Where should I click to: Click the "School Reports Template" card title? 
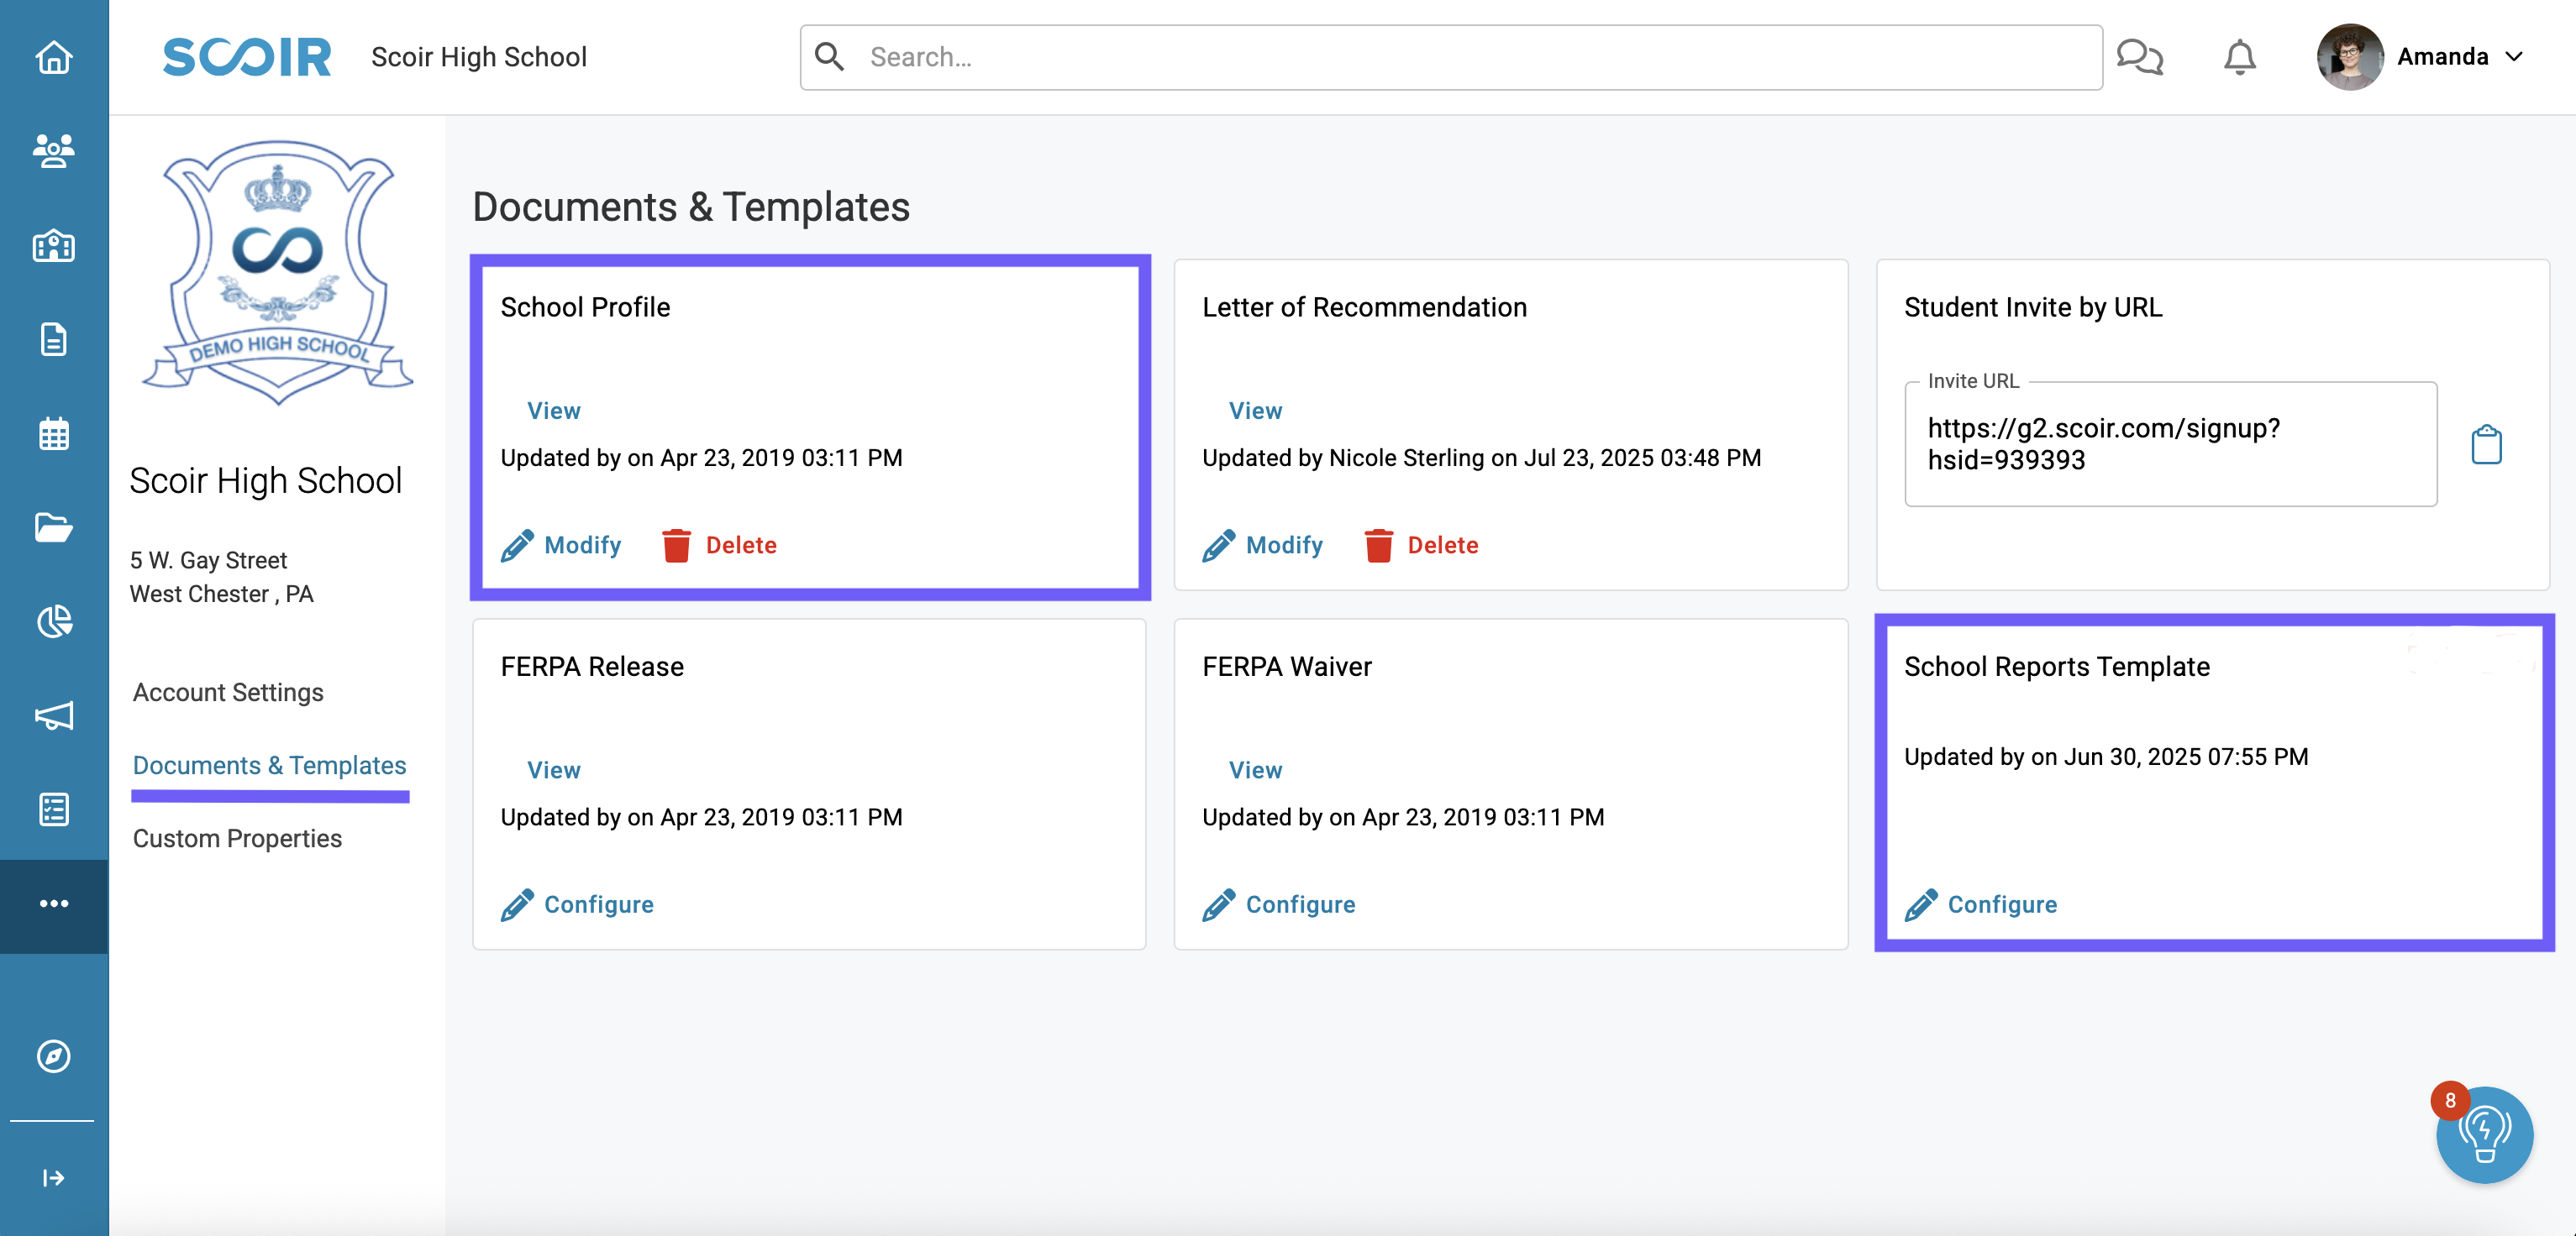point(2057,667)
